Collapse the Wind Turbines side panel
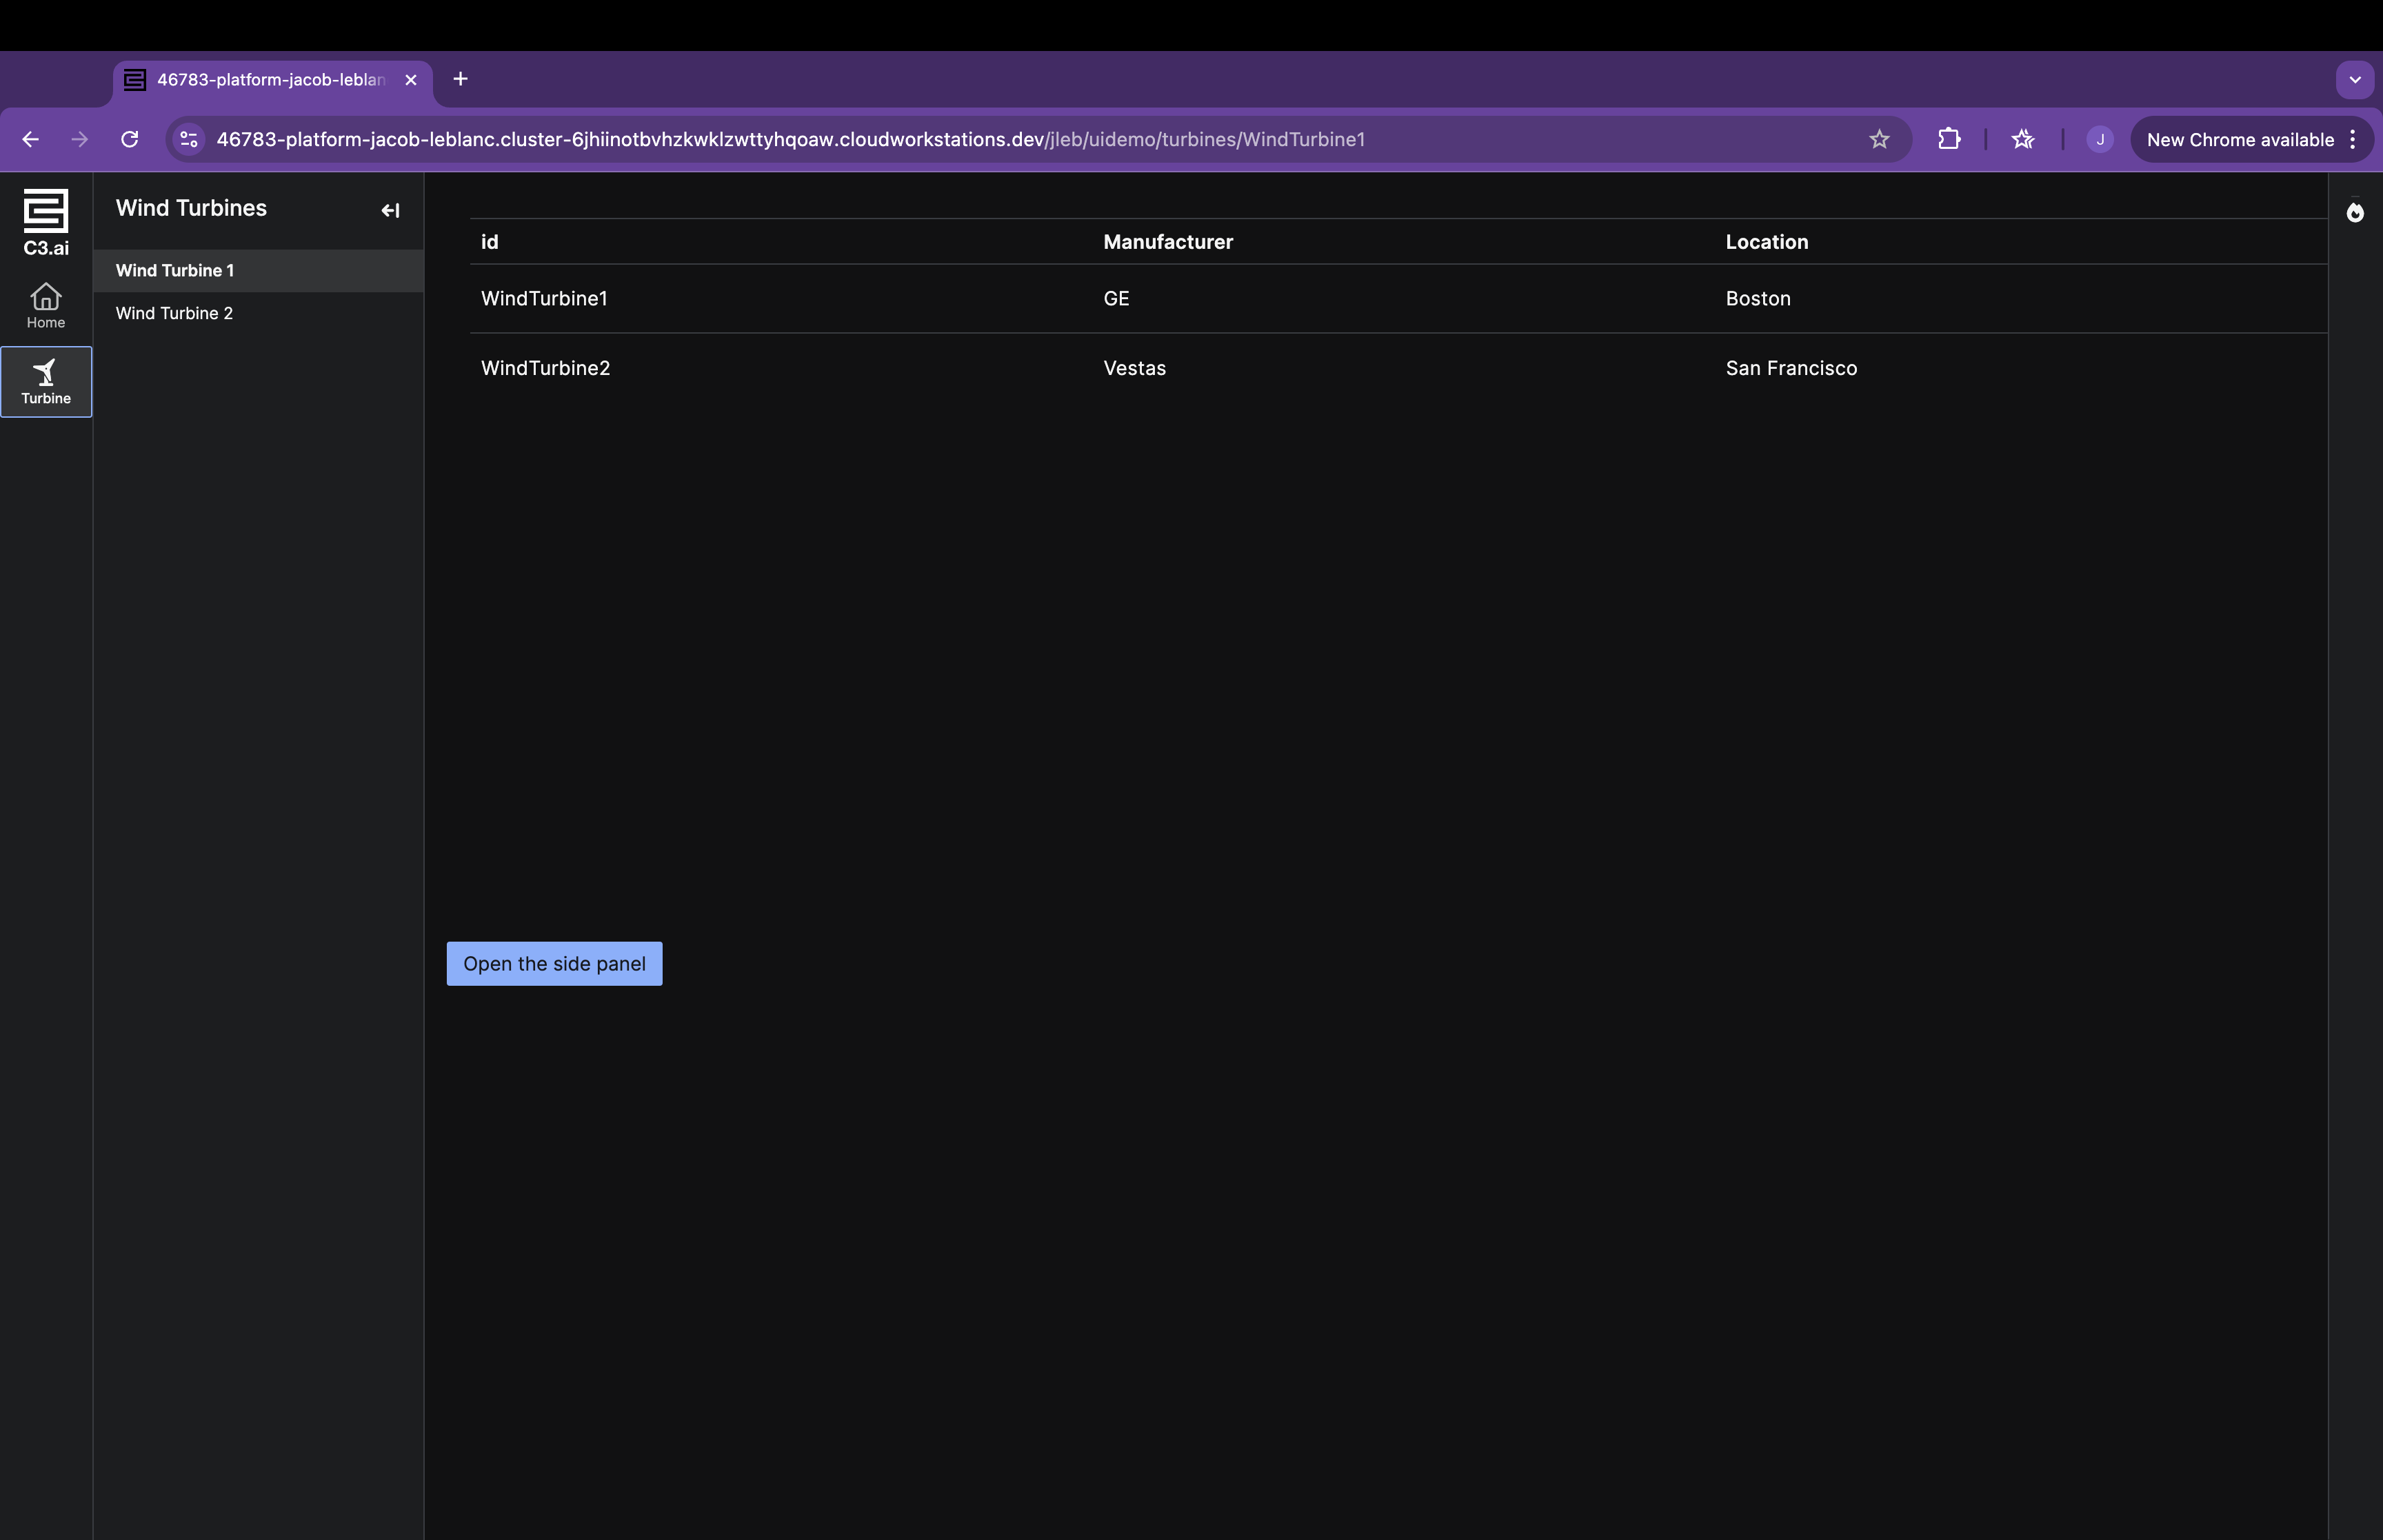 [x=390, y=210]
